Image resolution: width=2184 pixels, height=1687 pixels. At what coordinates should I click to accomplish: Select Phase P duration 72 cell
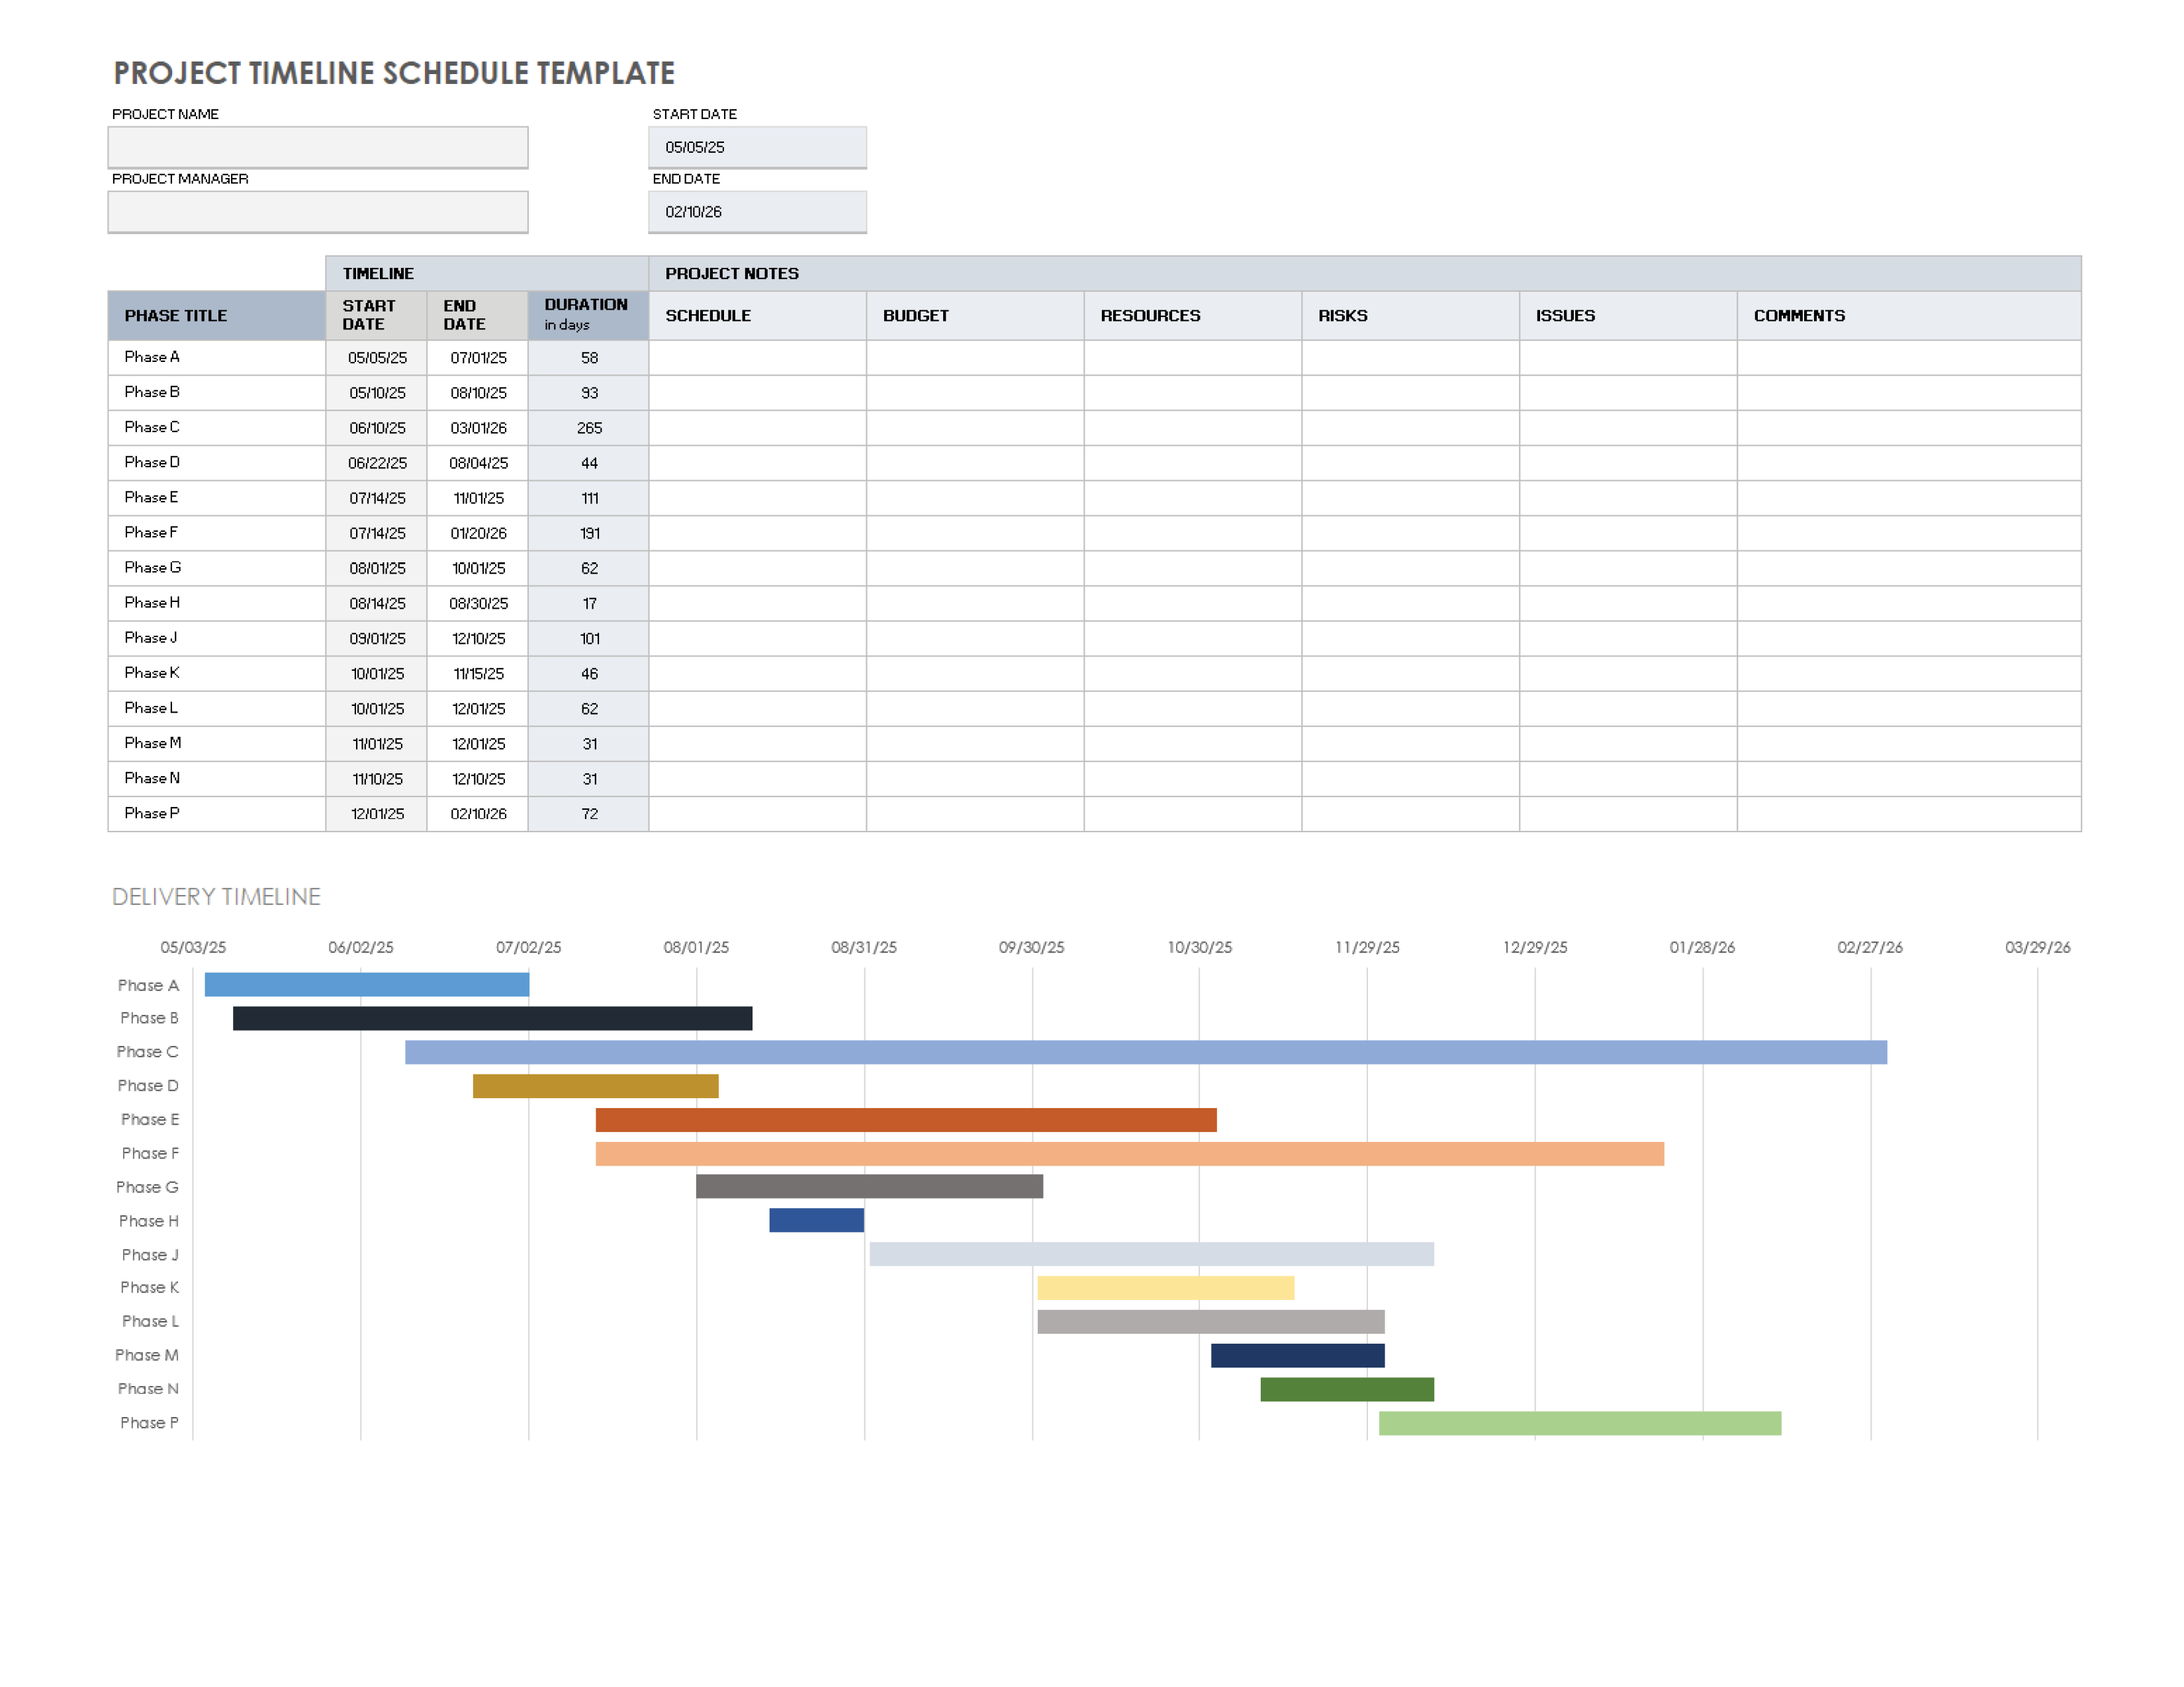588,814
